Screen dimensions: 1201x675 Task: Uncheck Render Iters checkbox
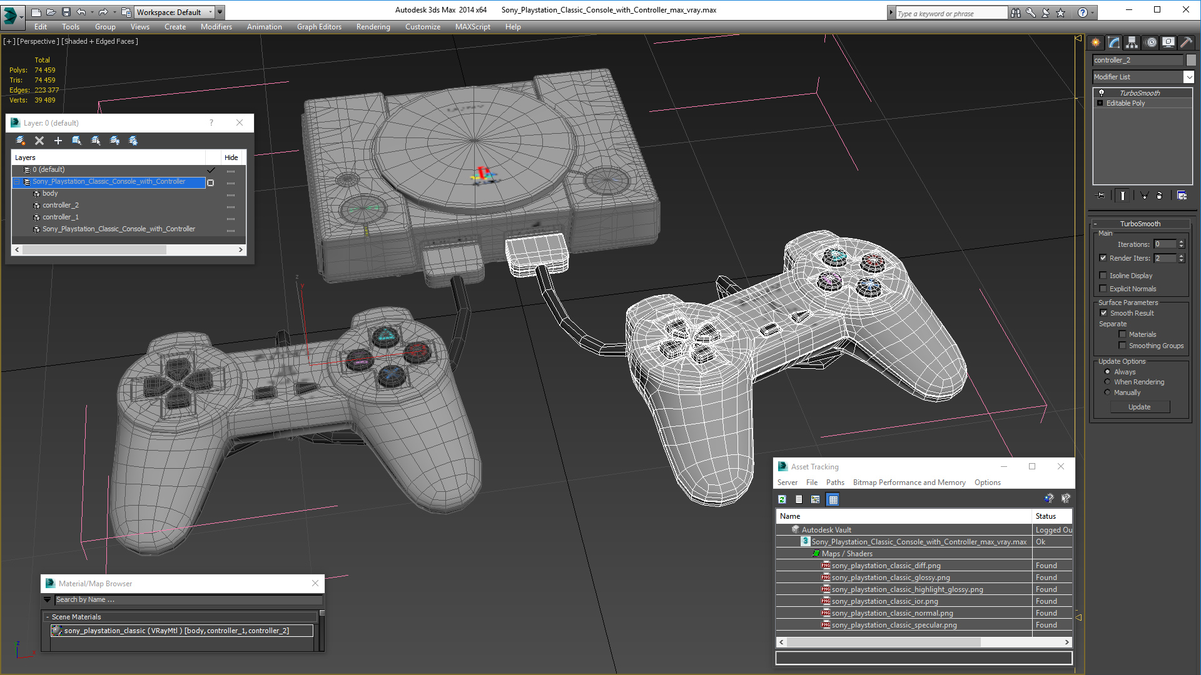point(1103,257)
